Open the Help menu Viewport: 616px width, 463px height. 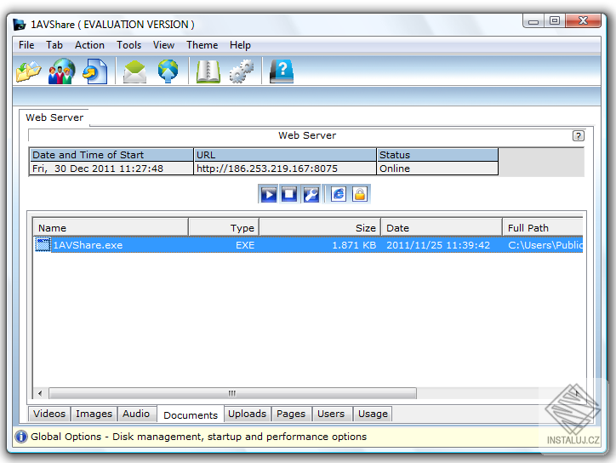(240, 45)
